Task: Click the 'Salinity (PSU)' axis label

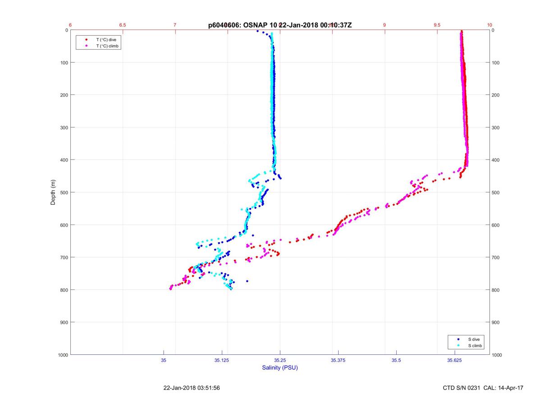Action: [280, 368]
